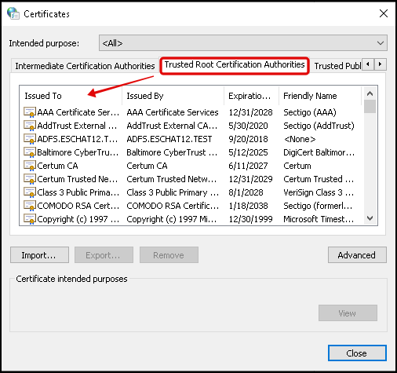Screen dimensions: 397x373
Task: Click friendly name '<None>'
Action: 300,139
